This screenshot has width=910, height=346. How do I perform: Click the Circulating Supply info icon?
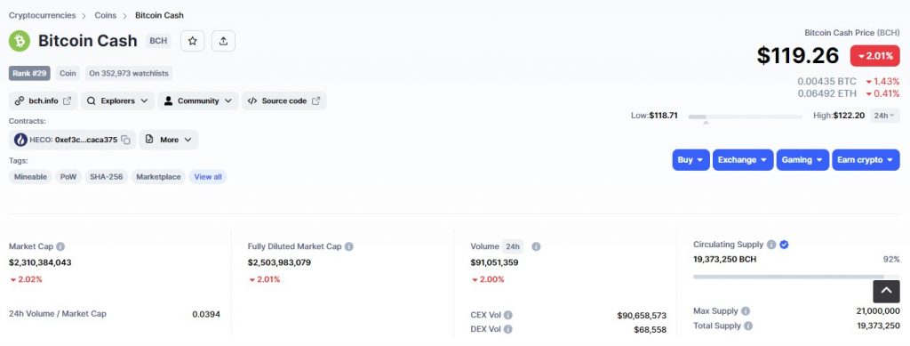point(771,245)
